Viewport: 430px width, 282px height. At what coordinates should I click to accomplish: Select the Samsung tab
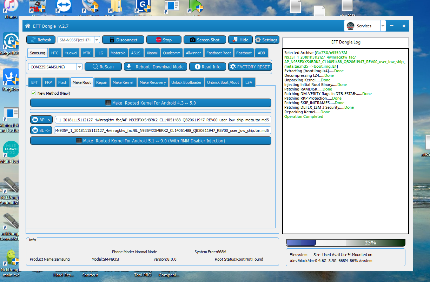click(37, 53)
